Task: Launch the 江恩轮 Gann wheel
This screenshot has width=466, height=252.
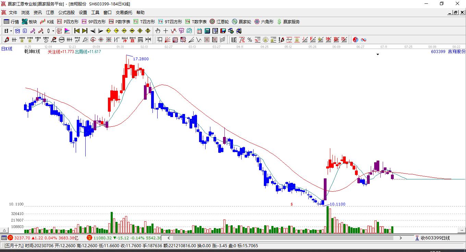Action: (219, 22)
